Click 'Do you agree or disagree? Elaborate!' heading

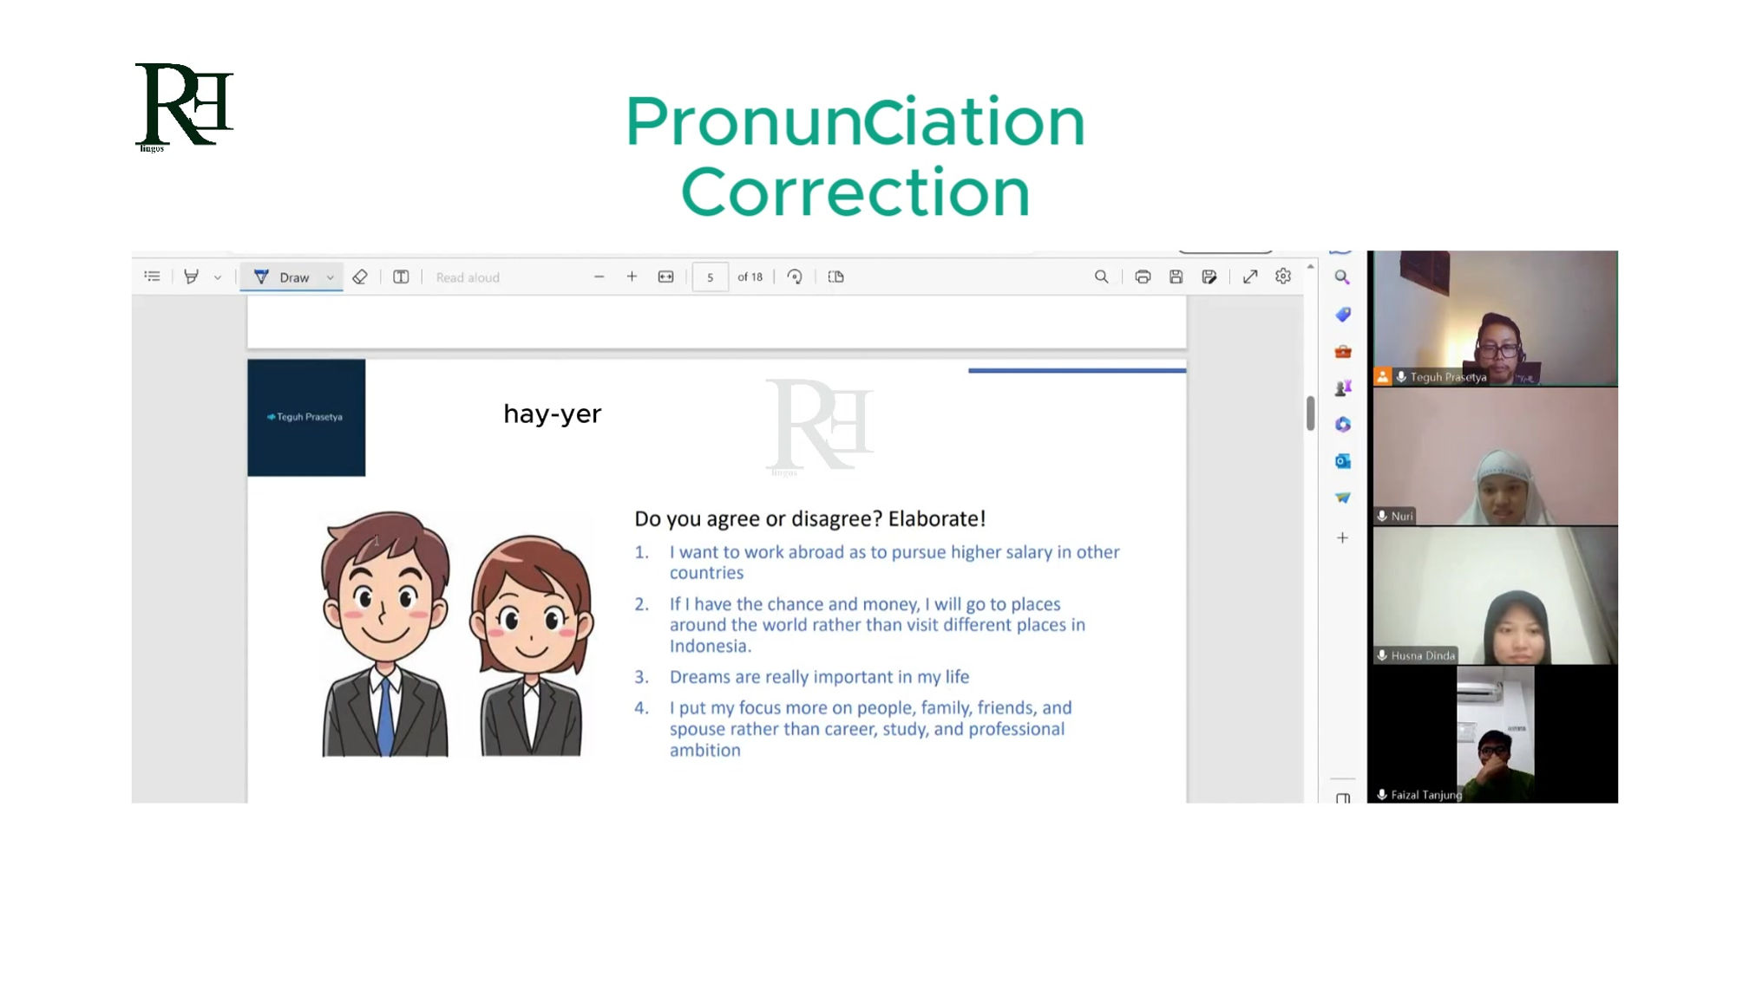tap(810, 520)
